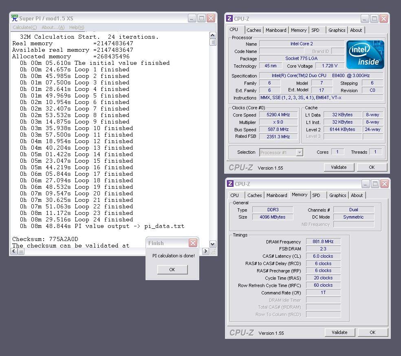Close the bottom CPU-Z Memory window
Image resolution: width=401 pixels, height=356 pixels.
(384, 184)
